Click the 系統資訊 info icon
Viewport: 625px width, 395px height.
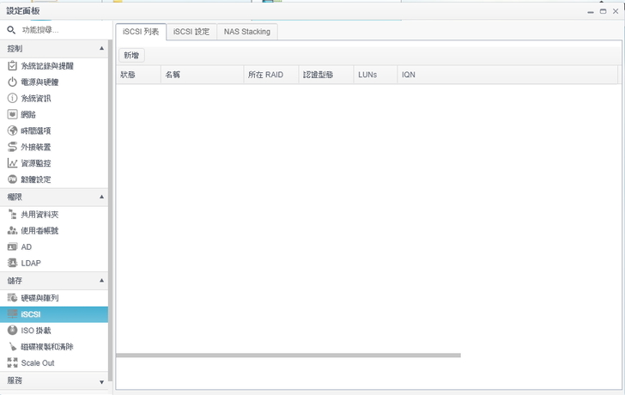(x=12, y=98)
